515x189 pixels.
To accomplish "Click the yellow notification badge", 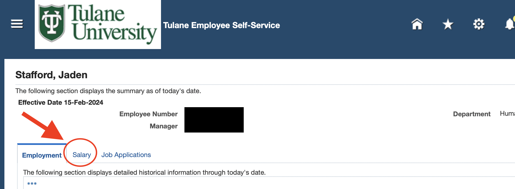I will tap(514, 18).
